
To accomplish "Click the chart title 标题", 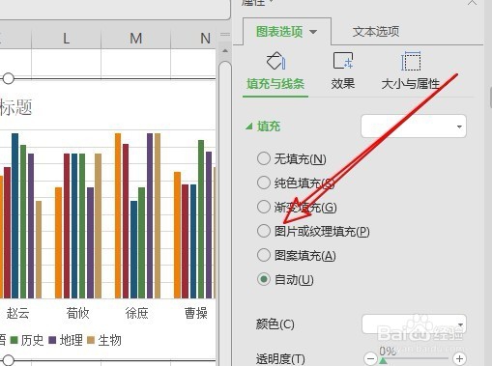I will click(x=15, y=107).
